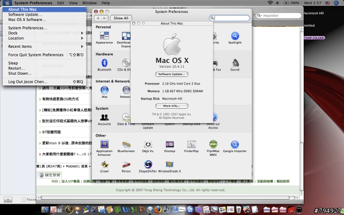Open the Trash in the Dock
The height and width of the screenshot is (215, 344).
coord(299,210)
